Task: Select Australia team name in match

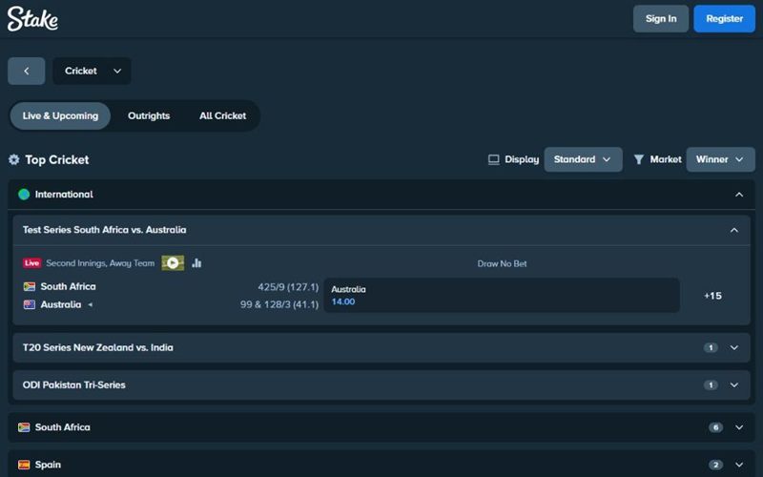Action: coord(61,304)
